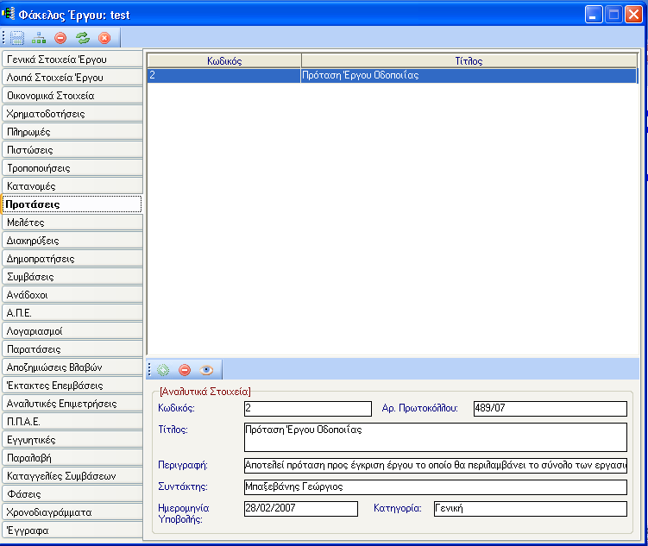Select the Χρηματοδοτήσεις tab
648x546 pixels.
tap(72, 114)
